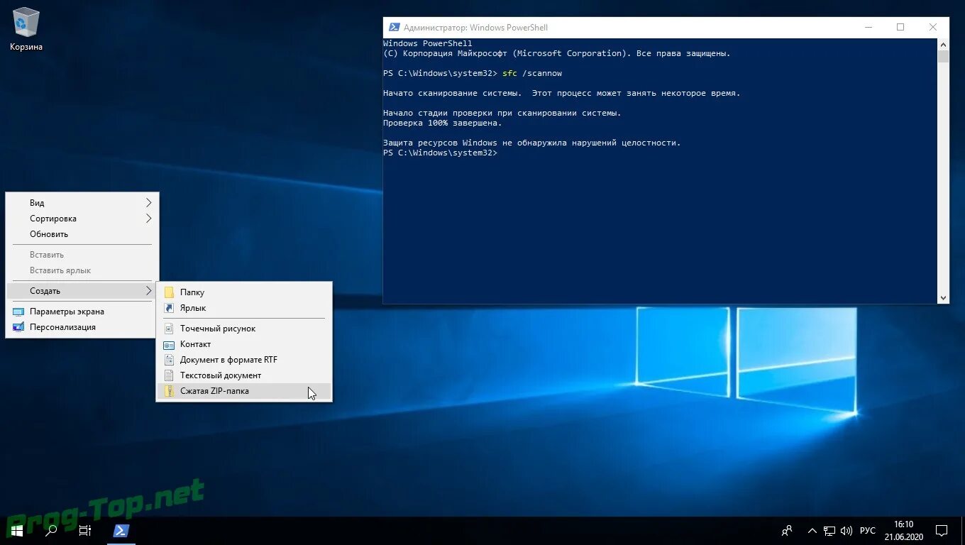
Task: Open the Windows Start menu
Action: click(x=17, y=530)
